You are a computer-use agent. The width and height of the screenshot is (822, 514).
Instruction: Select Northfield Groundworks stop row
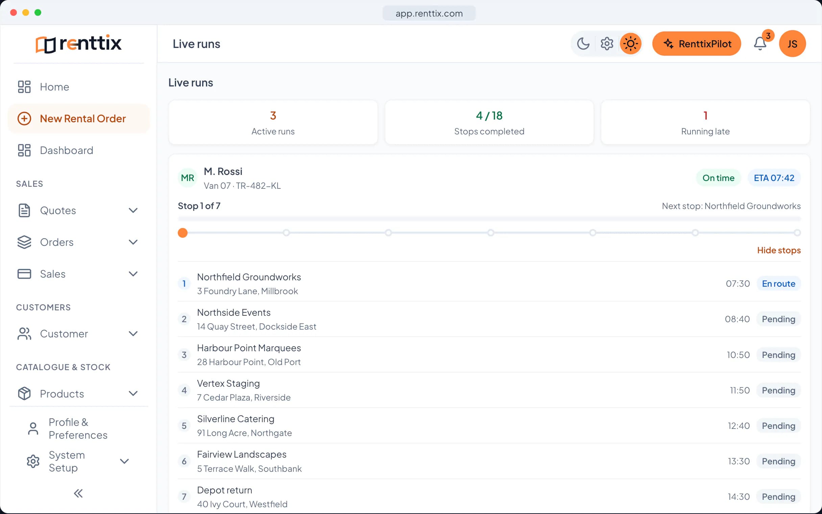coord(489,284)
